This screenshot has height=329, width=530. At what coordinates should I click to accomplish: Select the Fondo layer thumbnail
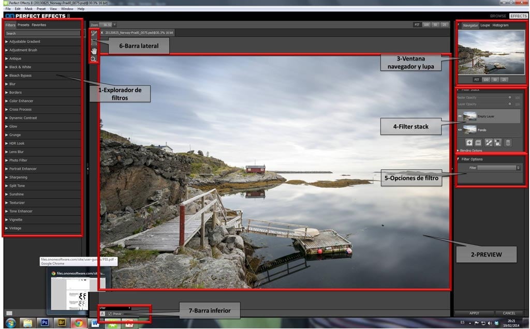click(x=470, y=130)
